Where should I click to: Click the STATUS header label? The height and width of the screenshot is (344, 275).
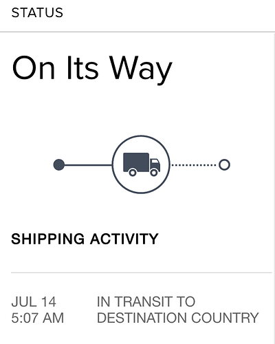37,12
